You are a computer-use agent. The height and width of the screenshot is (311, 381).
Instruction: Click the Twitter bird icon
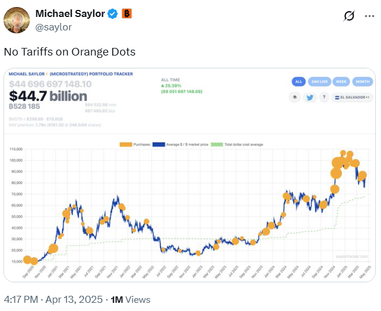point(310,98)
